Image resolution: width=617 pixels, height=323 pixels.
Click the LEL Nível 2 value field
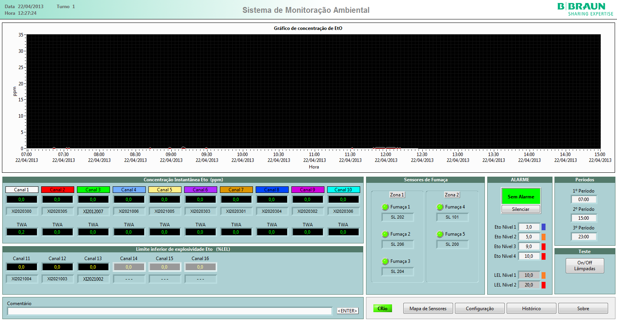(x=529, y=285)
